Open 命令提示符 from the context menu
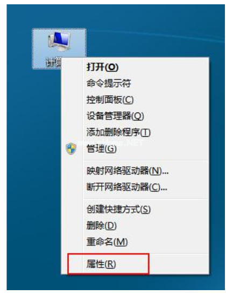Screen dimensions: 226x295 (x=135, y=83)
